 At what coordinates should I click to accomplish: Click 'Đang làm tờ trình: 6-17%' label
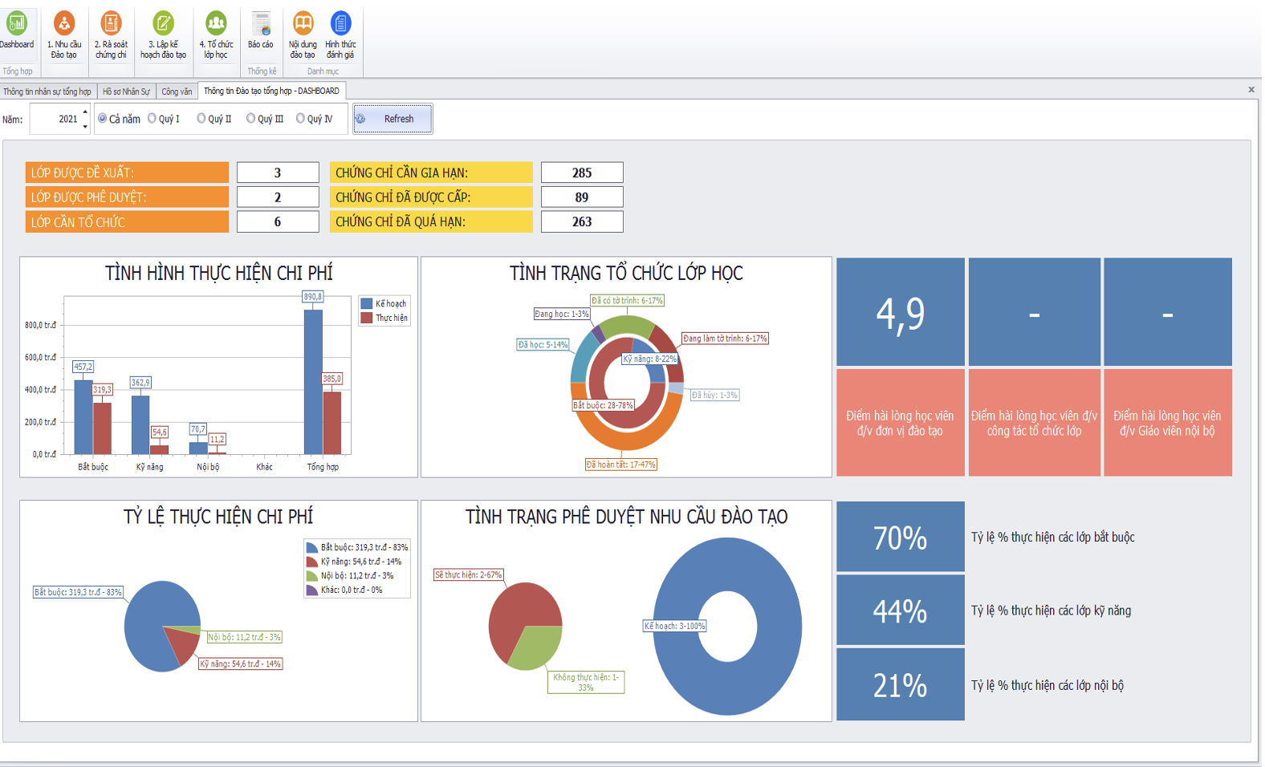pyautogui.click(x=726, y=339)
